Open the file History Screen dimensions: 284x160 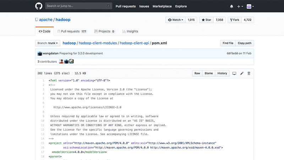(x=222, y=73)
